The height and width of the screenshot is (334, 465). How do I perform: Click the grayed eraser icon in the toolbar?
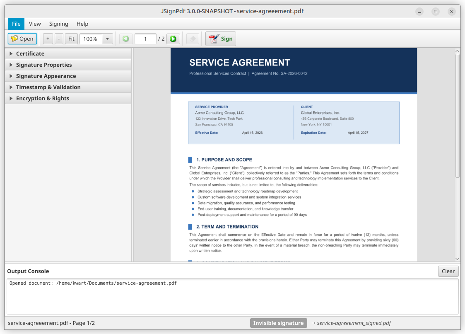(192, 39)
